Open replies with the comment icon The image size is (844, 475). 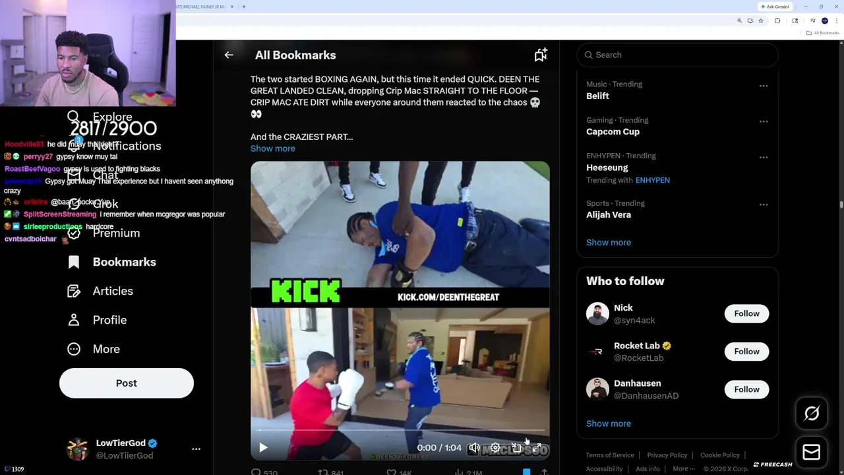(x=256, y=472)
